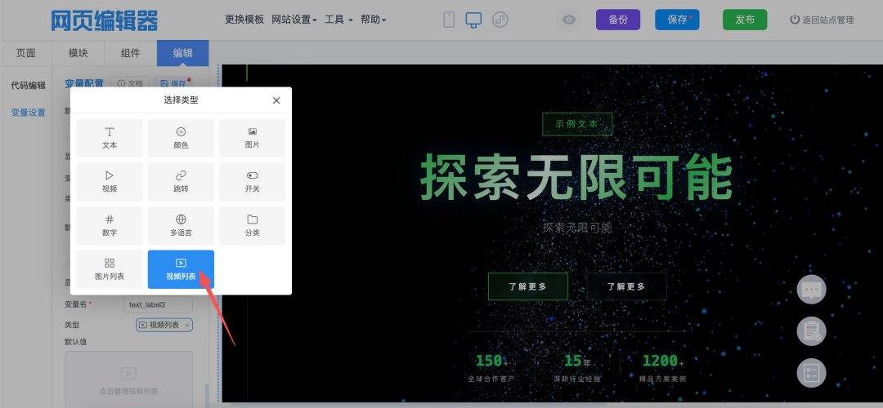Click the 保存 button in variable panel
Image resolution: width=883 pixels, height=408 pixels.
click(x=173, y=83)
